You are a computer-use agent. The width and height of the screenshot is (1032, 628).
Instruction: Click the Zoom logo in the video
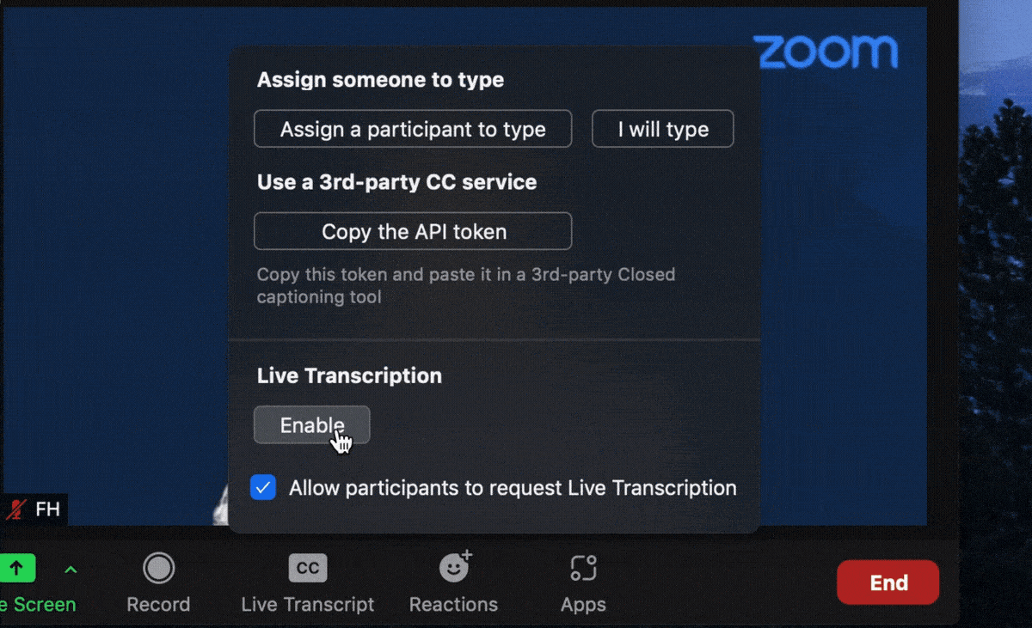pos(826,52)
